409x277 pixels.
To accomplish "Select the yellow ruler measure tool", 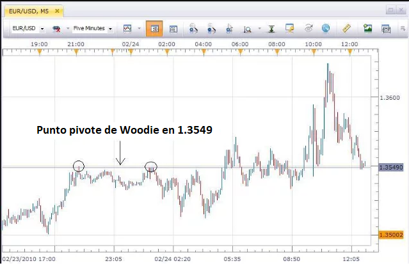I will [346, 28].
